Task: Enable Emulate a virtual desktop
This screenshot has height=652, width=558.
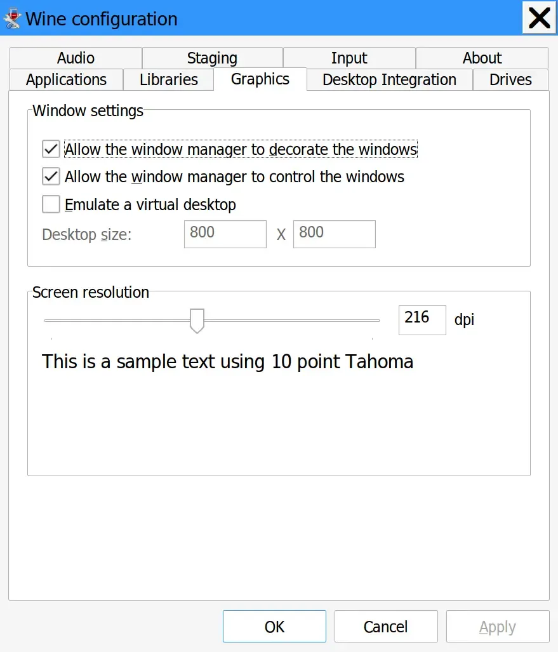Action: pos(51,204)
